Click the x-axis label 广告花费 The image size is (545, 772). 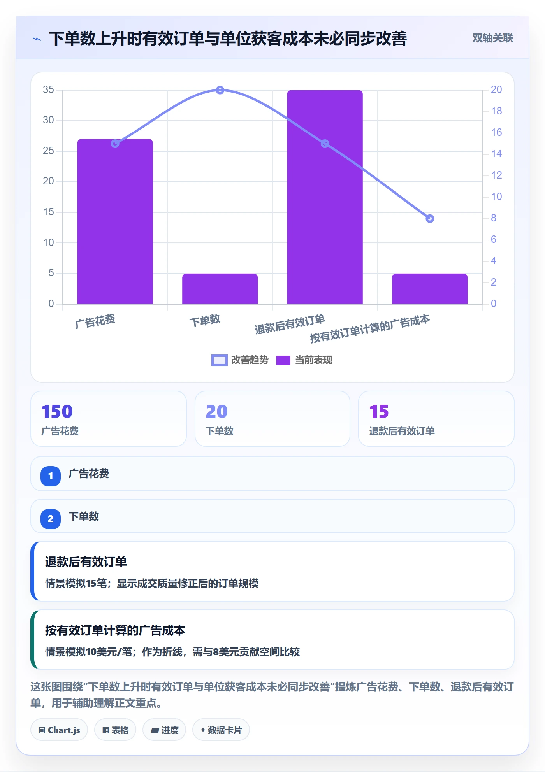tap(95, 321)
